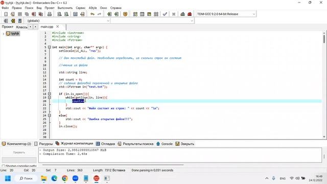The image size is (327, 184).
Task: Open Replace using the second magnifier icon
Action: pyautogui.click(x=66, y=14)
